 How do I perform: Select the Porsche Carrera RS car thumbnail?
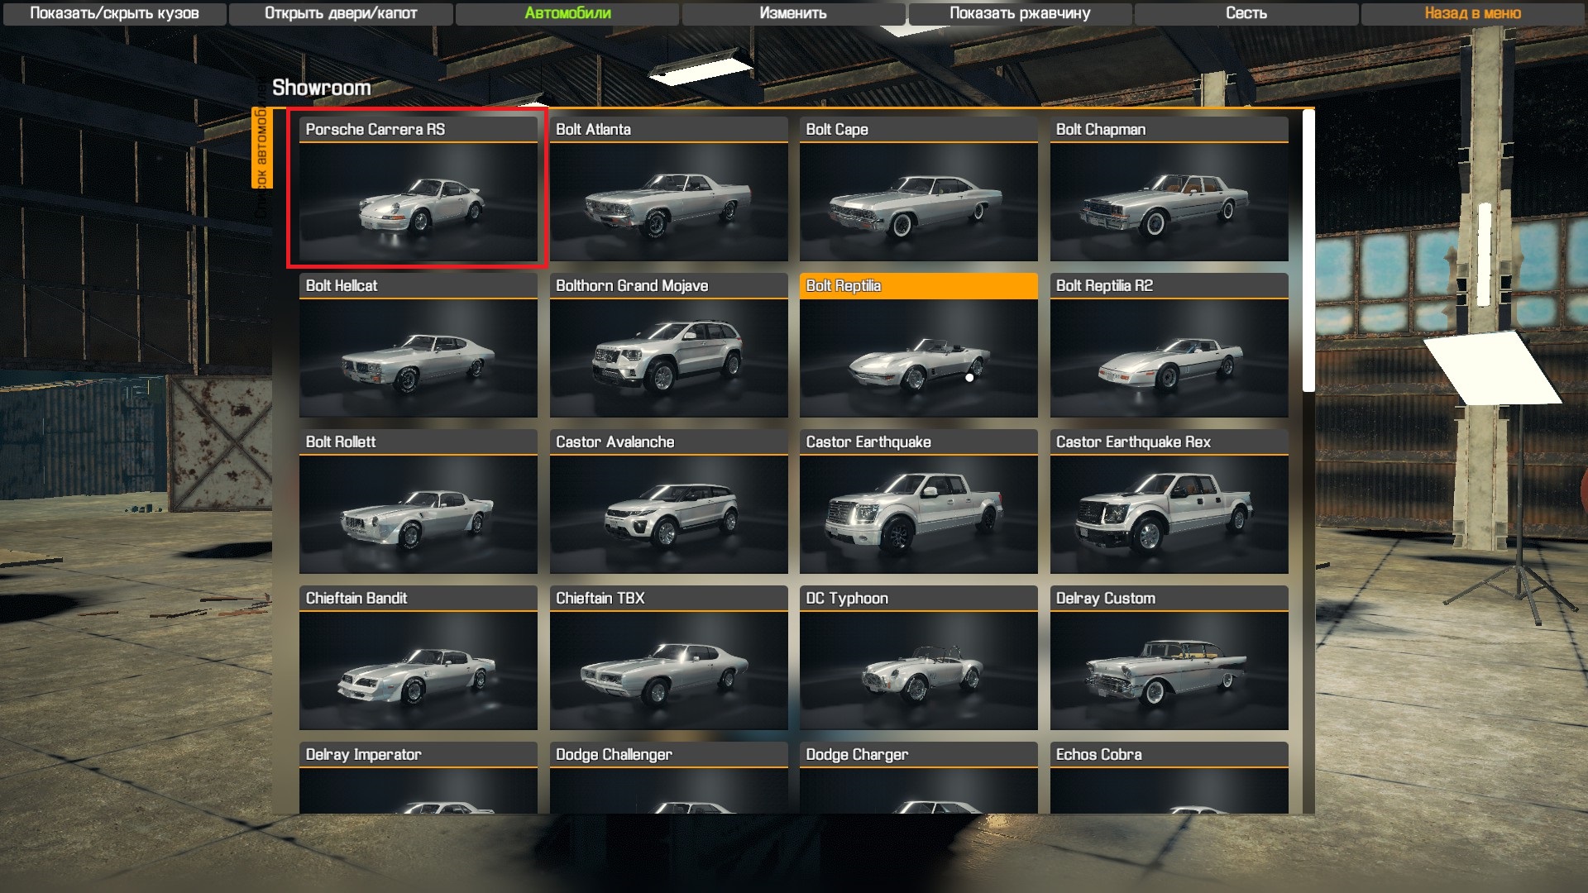pos(418,189)
